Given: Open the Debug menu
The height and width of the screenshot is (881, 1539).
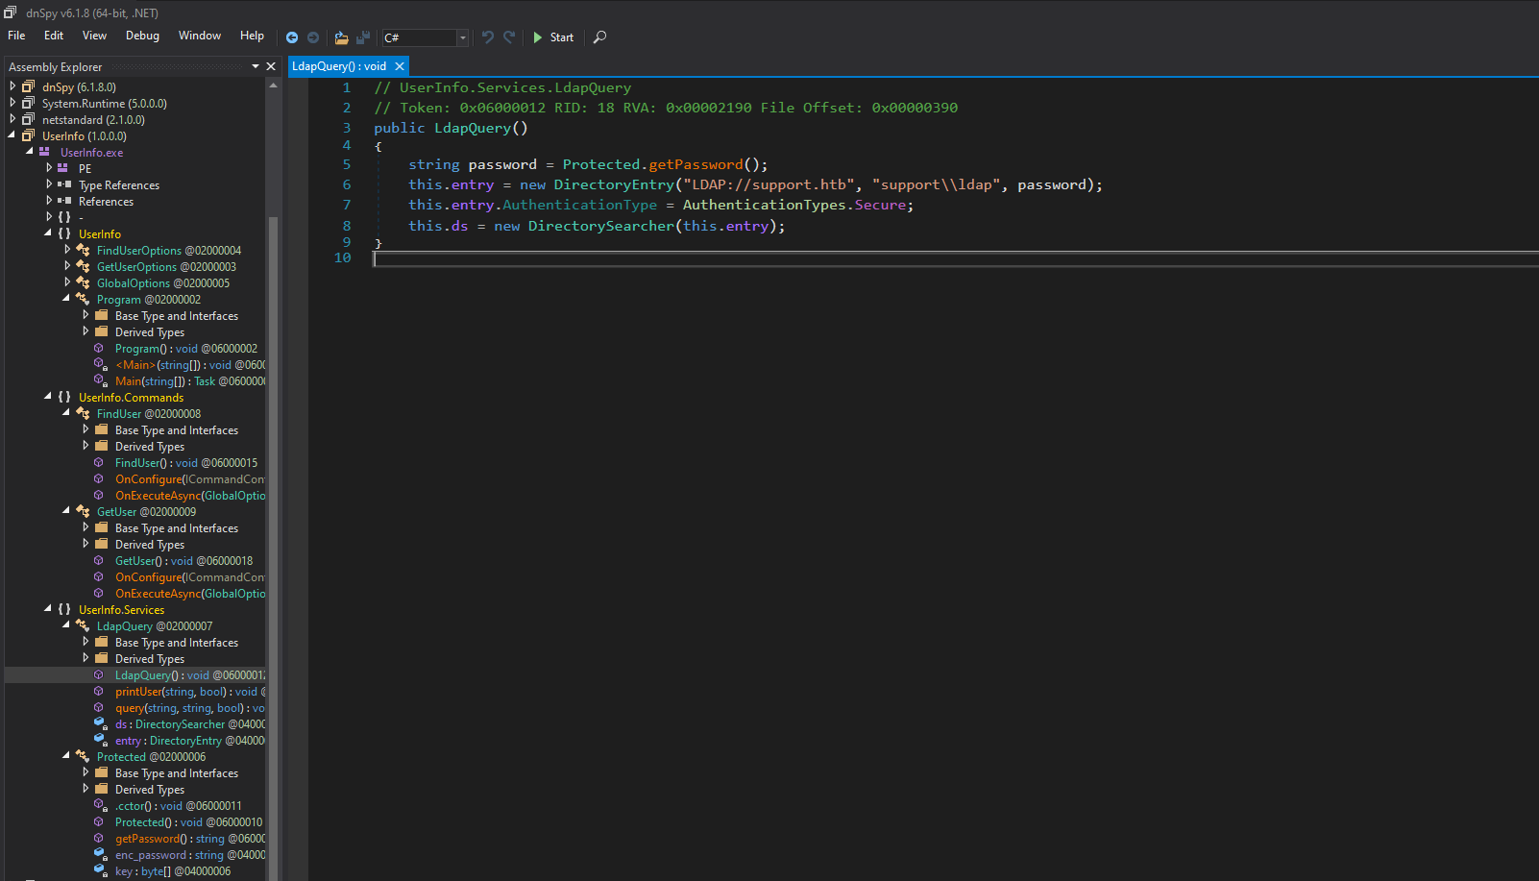Looking at the screenshot, I should click(142, 36).
